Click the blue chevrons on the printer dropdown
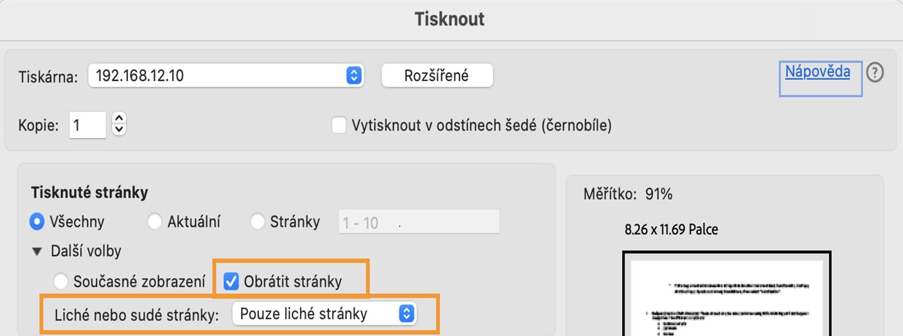 tap(353, 76)
